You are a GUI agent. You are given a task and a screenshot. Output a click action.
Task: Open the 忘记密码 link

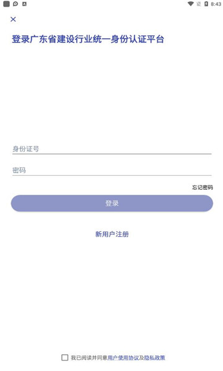203,187
